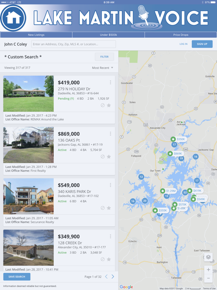Open the Price Drops tab
This screenshot has height=290, width=217.
tap(181, 35)
